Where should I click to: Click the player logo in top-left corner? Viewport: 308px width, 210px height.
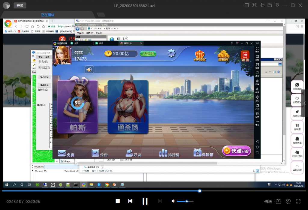pos(6,6)
